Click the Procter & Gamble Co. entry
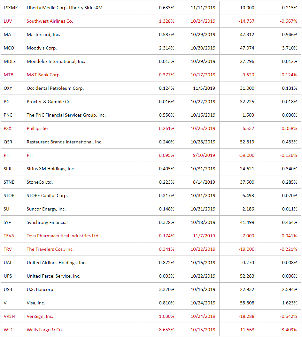The width and height of the screenshot is (302, 337). click(49, 102)
